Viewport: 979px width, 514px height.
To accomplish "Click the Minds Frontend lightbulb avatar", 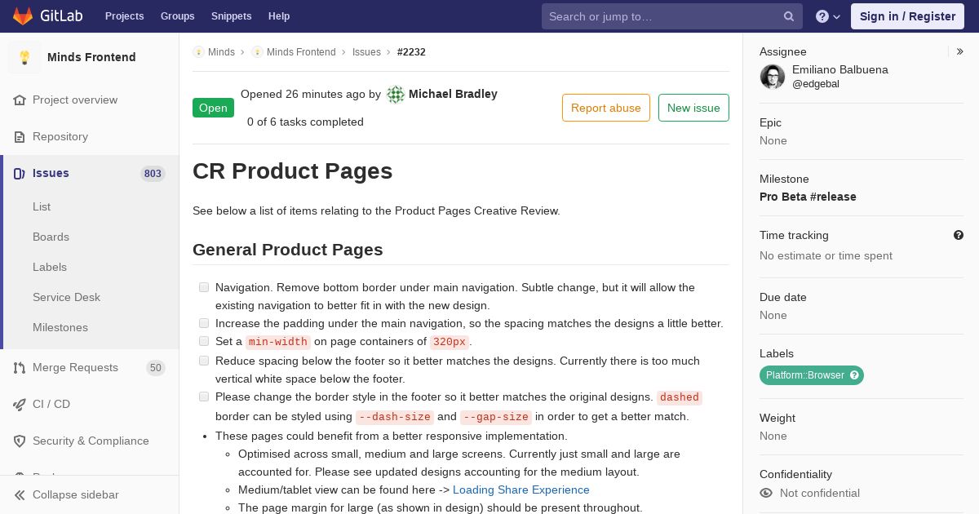I will pyautogui.click(x=24, y=57).
